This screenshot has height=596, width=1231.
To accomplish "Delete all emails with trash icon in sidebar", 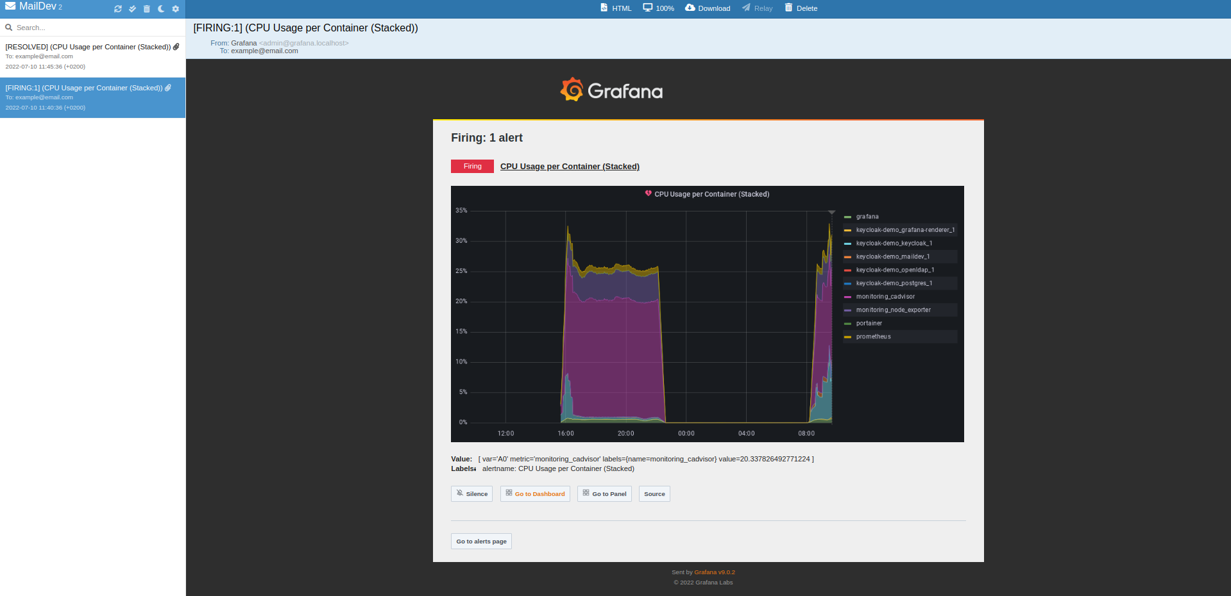I will point(147,9).
